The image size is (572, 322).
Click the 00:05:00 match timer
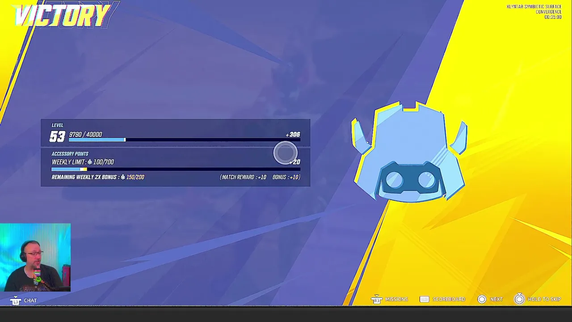[553, 17]
